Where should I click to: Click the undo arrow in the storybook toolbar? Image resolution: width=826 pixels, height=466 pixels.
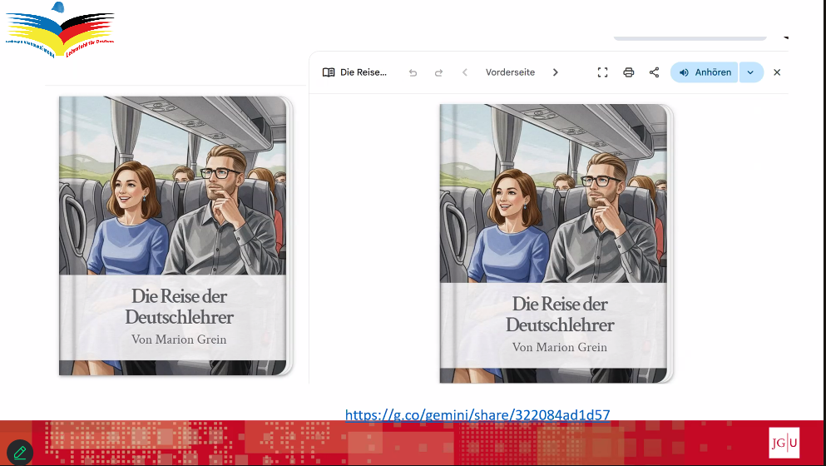[x=413, y=72]
